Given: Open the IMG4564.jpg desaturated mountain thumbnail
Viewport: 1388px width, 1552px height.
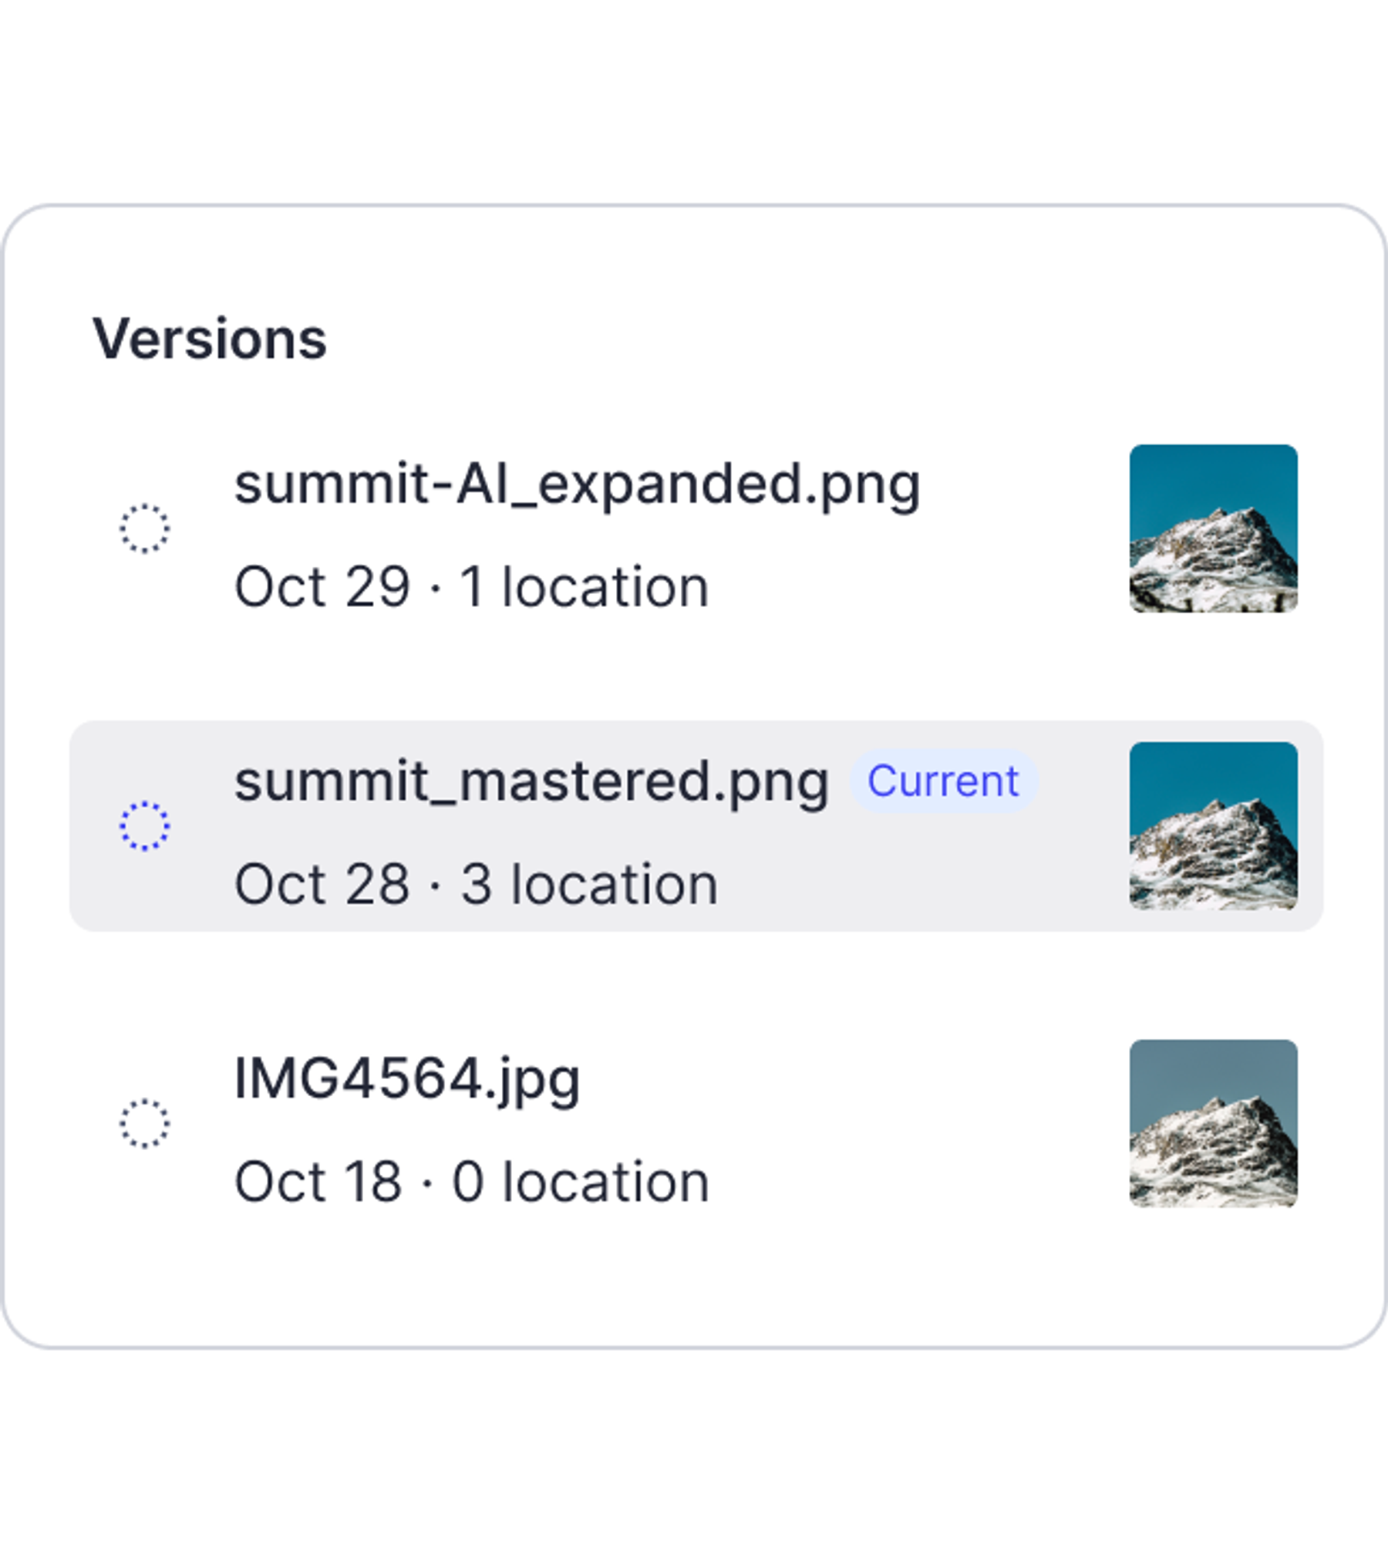Looking at the screenshot, I should [x=1213, y=1123].
